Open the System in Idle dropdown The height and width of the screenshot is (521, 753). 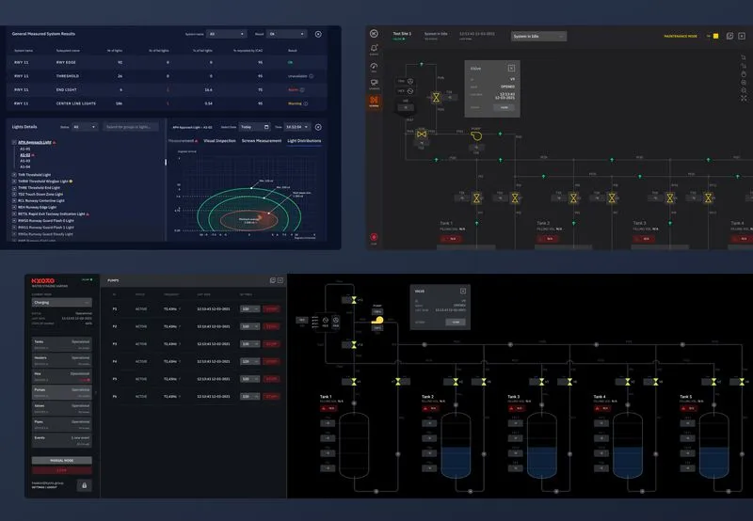pyautogui.click(x=538, y=37)
